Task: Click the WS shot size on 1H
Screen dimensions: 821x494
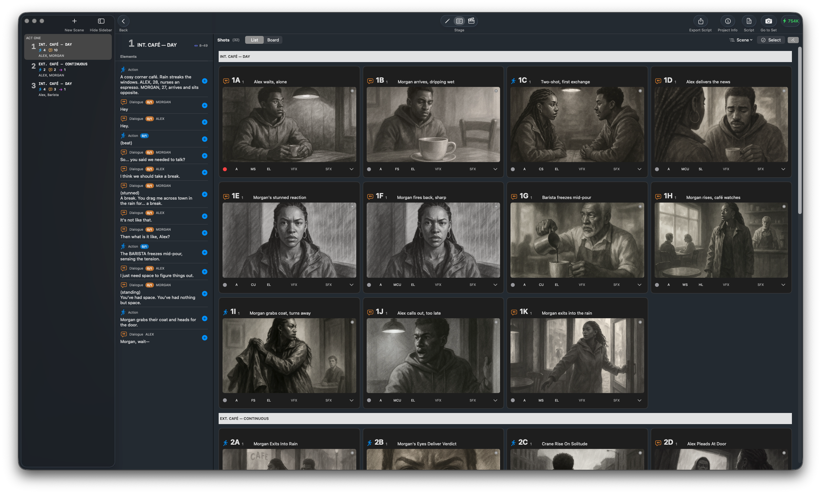Action: click(685, 285)
